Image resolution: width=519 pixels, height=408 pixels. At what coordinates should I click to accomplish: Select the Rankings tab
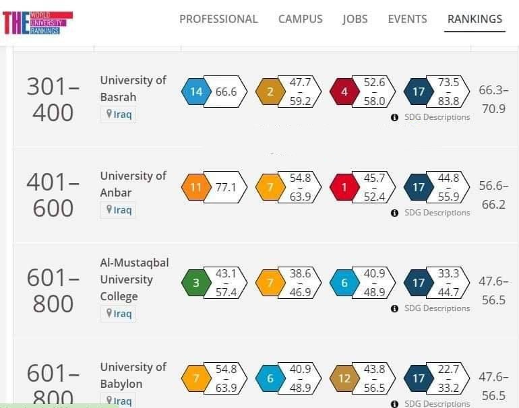click(x=475, y=19)
